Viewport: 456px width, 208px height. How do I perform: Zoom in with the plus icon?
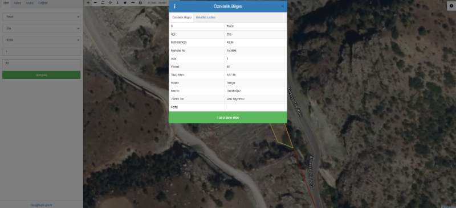coord(88,2)
